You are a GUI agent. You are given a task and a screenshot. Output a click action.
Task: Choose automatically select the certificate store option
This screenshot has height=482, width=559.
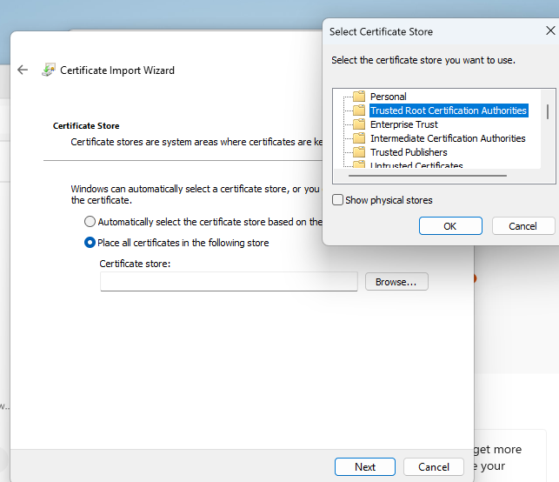point(90,222)
